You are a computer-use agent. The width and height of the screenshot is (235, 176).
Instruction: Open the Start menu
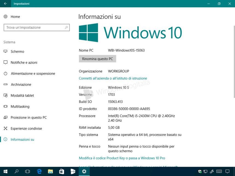[x=5, y=171]
